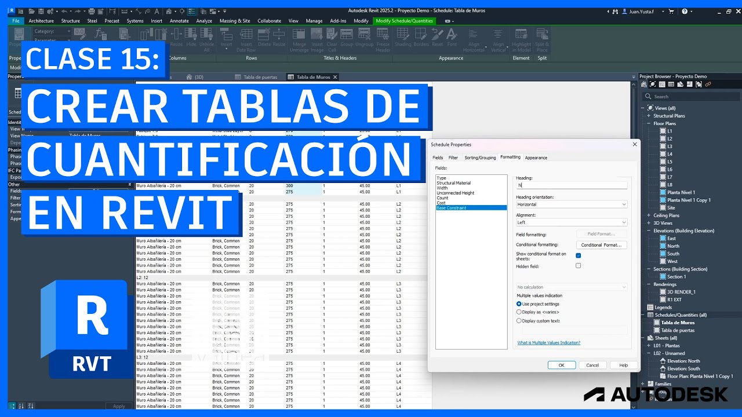This screenshot has width=742, height=417.
Task: Open the Massing & Site ribbon tab
Action: click(x=235, y=21)
